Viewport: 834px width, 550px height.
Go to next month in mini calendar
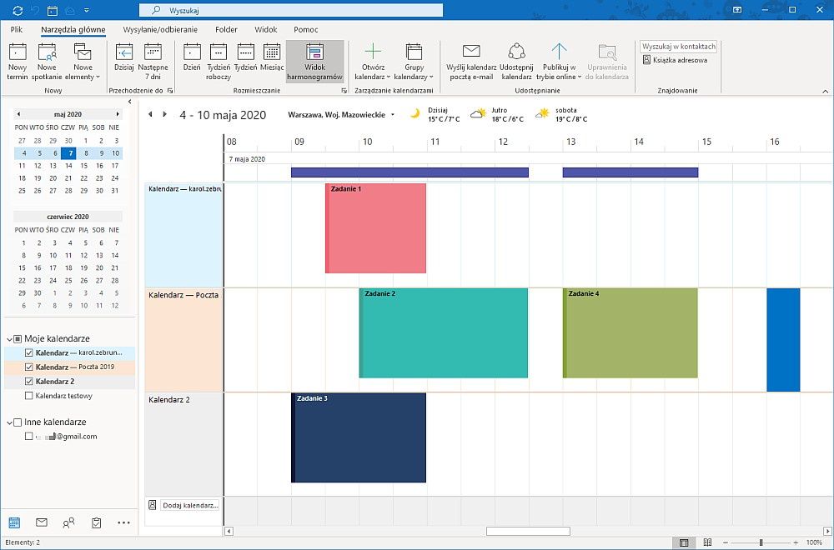[x=118, y=113]
